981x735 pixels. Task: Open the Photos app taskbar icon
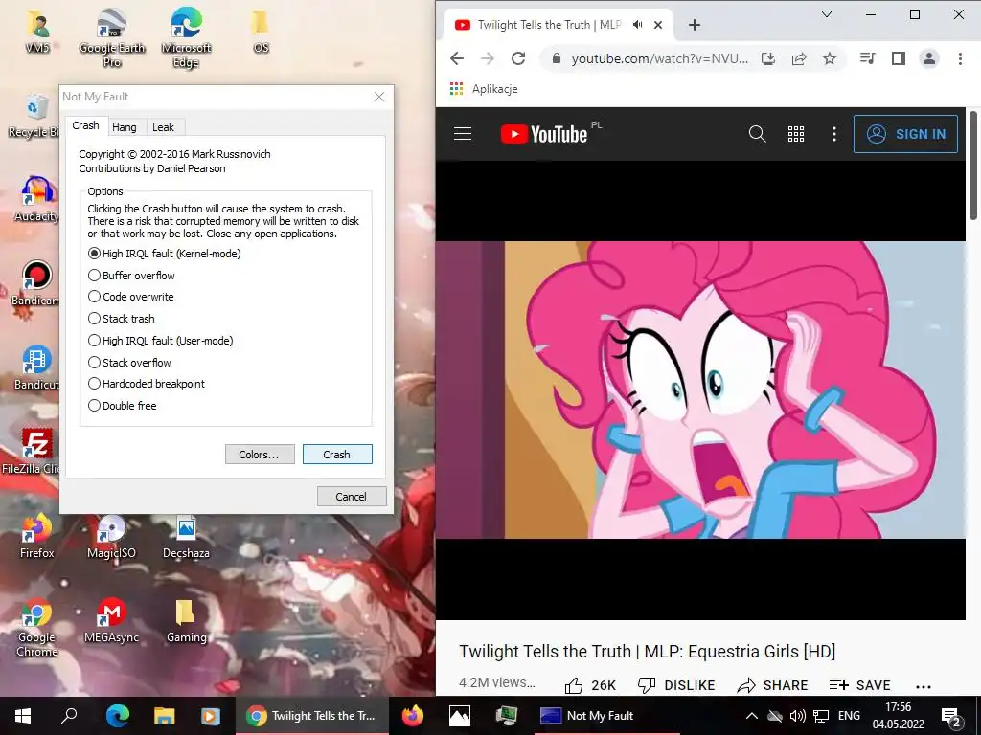(460, 716)
